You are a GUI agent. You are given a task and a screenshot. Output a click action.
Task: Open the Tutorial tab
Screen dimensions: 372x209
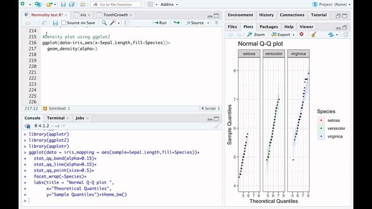coord(319,15)
